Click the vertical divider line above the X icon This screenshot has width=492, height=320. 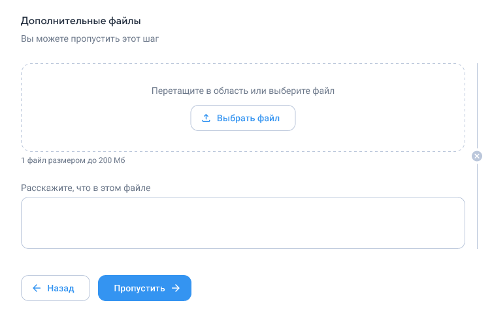tap(477, 106)
